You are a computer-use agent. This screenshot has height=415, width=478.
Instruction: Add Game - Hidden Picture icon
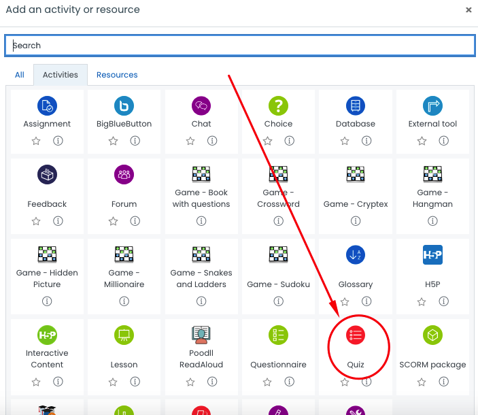point(47,254)
